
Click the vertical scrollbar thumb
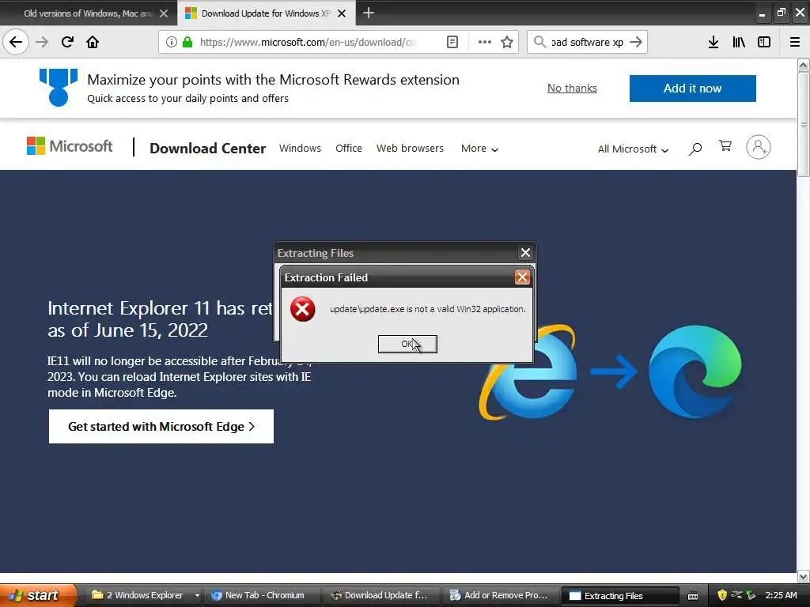click(x=804, y=124)
